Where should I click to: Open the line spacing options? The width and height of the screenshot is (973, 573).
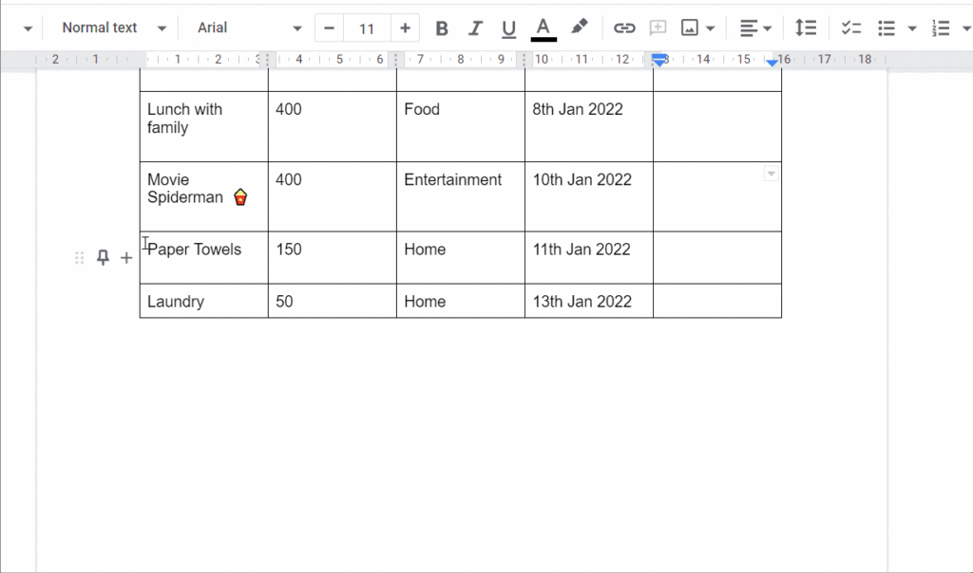tap(806, 28)
